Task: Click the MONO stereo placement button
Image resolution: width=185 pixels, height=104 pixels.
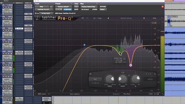Action: click(150, 79)
